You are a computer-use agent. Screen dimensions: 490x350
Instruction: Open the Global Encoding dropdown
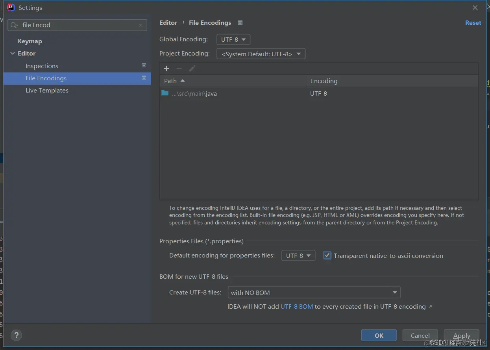click(233, 39)
